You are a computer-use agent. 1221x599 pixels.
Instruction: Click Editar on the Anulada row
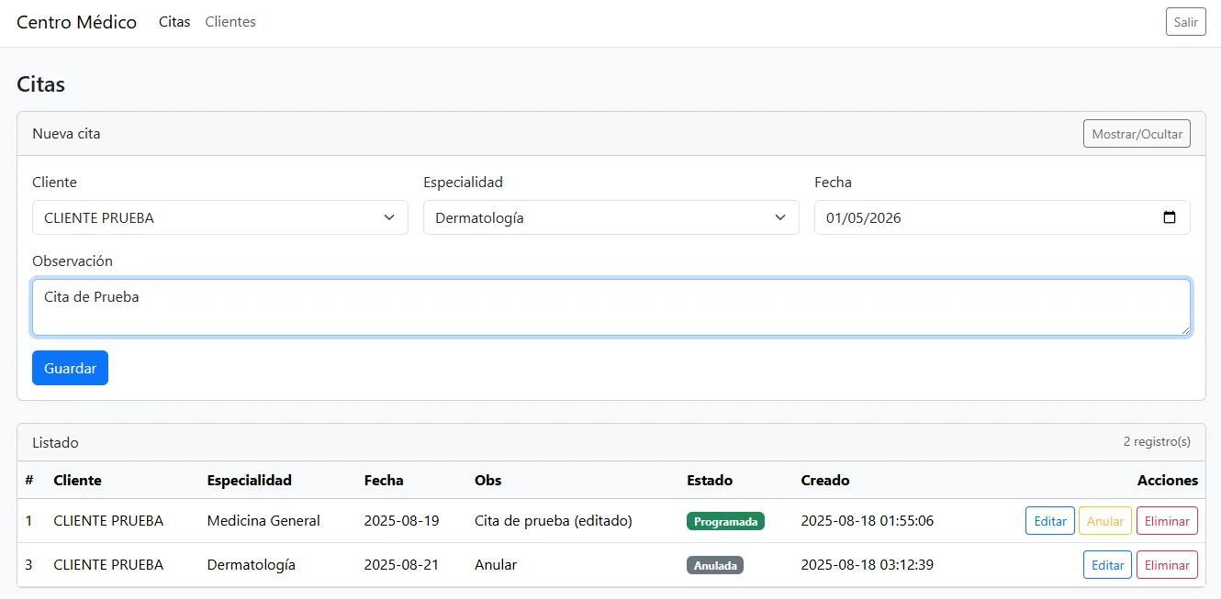coord(1107,564)
